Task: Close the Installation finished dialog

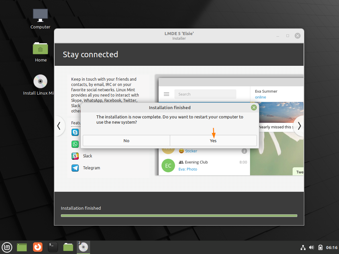Action: tap(254, 107)
